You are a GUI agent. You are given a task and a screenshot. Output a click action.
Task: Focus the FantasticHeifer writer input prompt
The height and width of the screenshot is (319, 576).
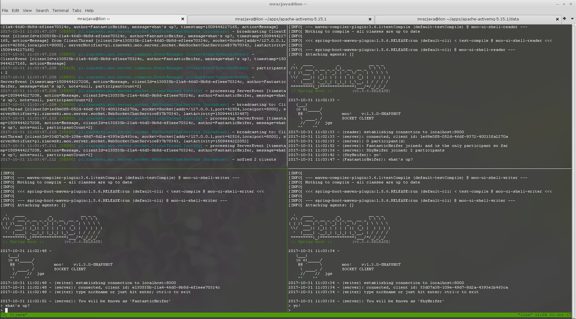coord(6,310)
